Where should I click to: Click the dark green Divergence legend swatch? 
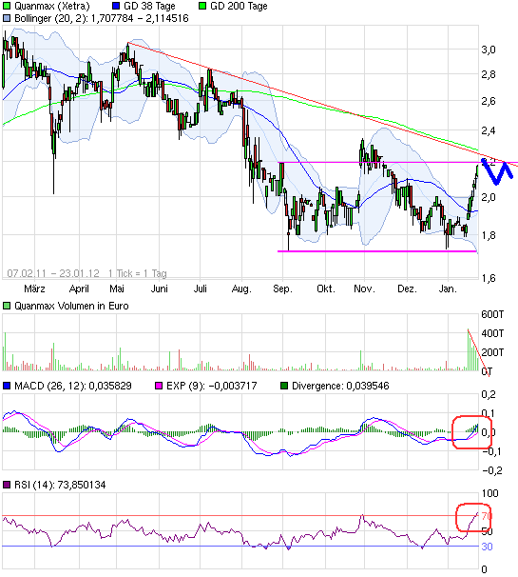pos(284,386)
